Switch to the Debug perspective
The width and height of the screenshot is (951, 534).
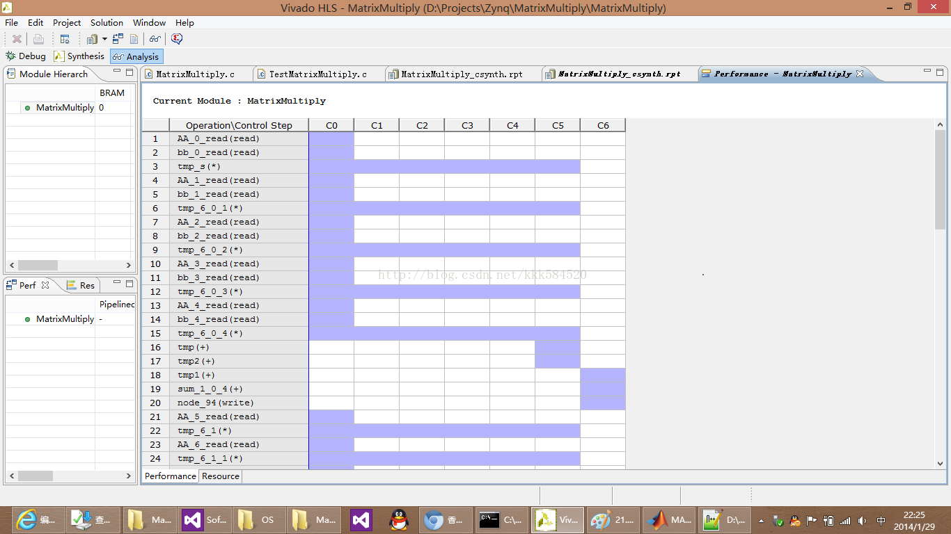tap(26, 56)
